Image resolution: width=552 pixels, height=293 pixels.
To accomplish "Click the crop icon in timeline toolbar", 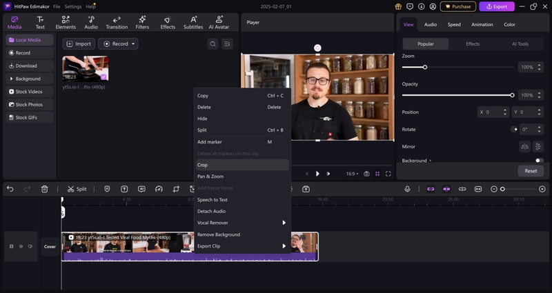I will [x=176, y=189].
